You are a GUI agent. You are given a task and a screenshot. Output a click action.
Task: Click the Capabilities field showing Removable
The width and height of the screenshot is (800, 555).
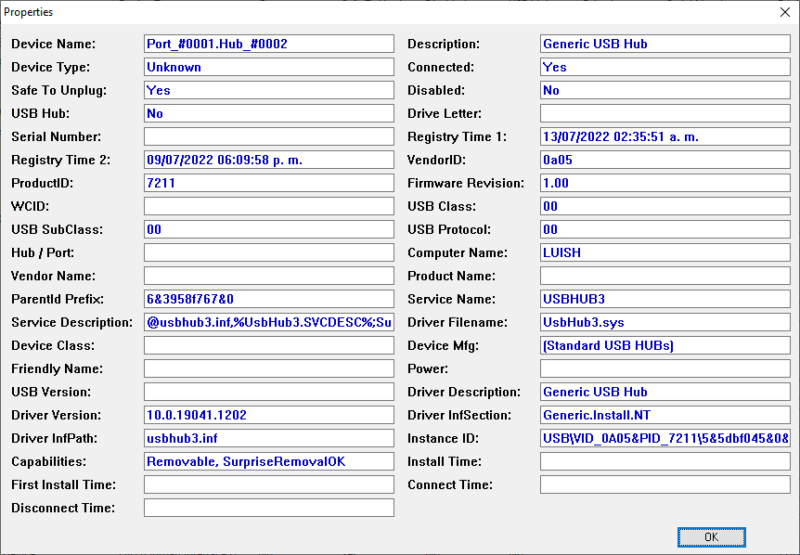[268, 461]
